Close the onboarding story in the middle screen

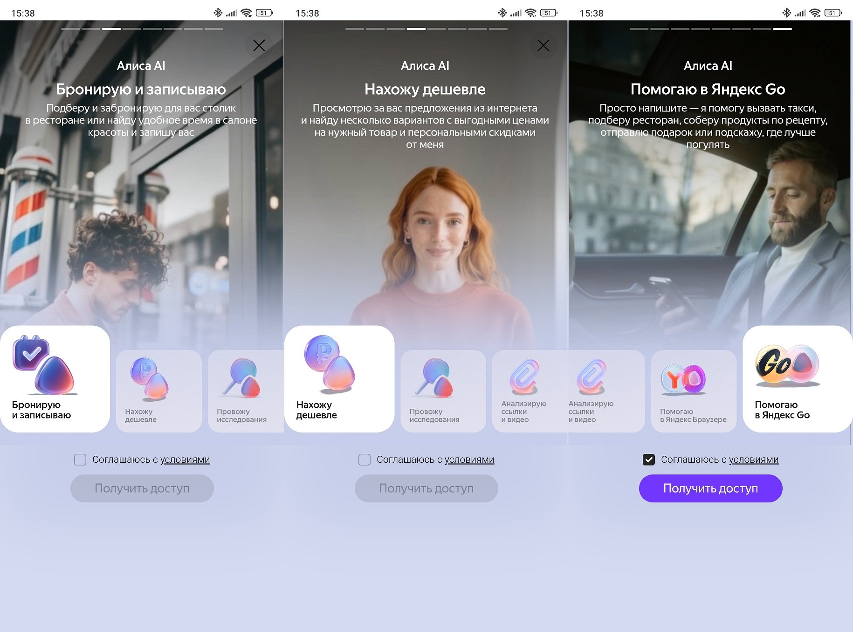point(543,45)
